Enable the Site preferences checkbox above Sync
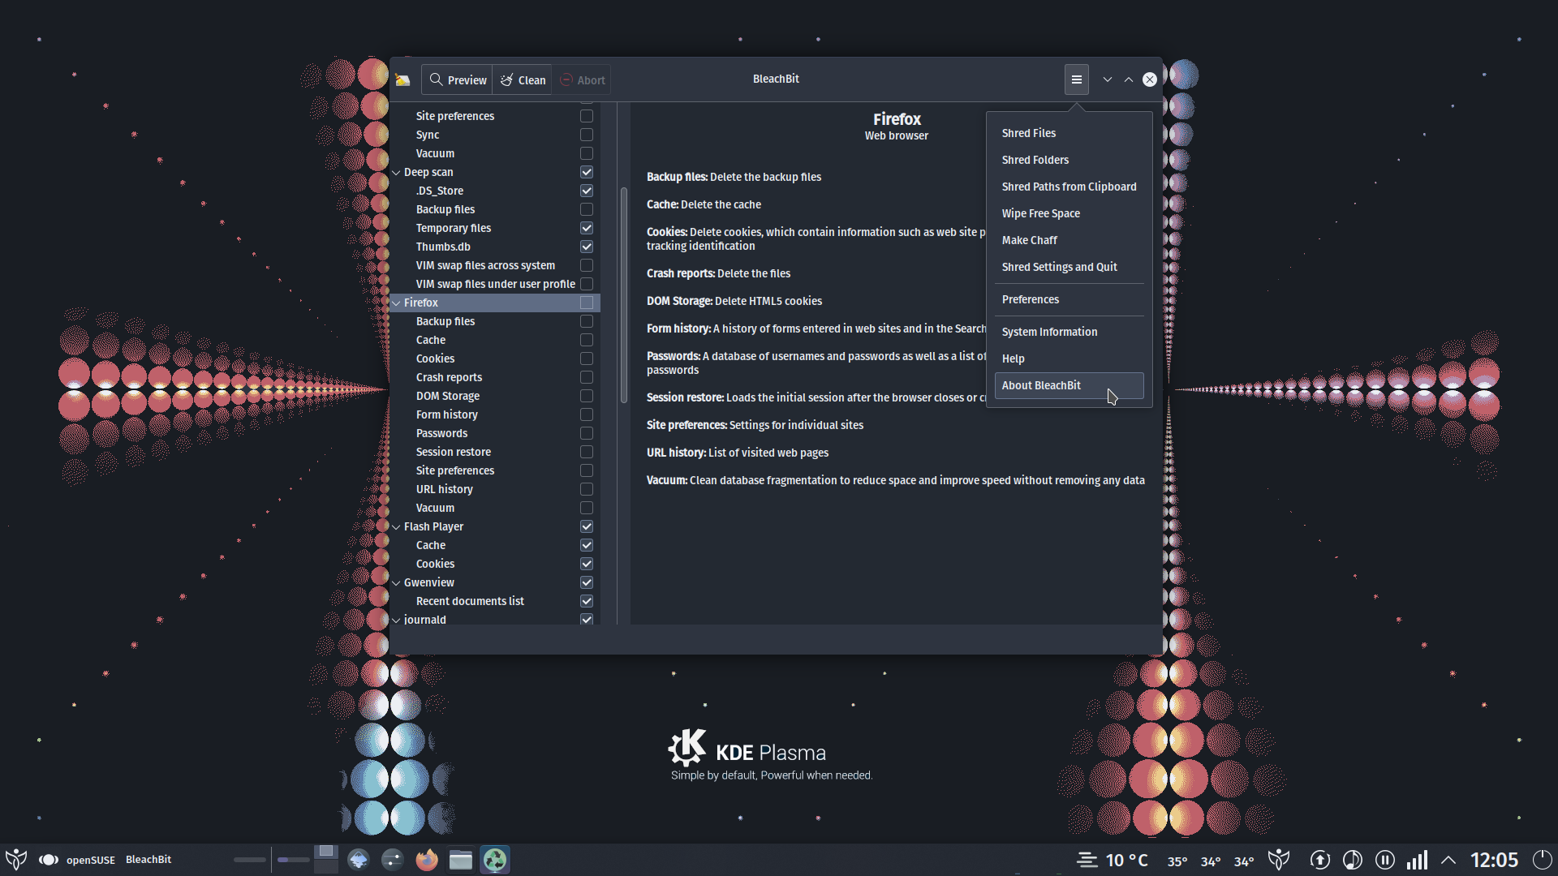 [587, 116]
